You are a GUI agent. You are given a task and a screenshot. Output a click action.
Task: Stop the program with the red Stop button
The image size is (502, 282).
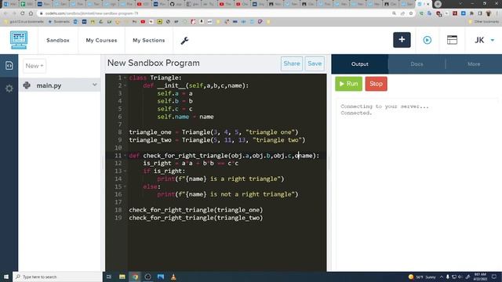[x=376, y=84]
